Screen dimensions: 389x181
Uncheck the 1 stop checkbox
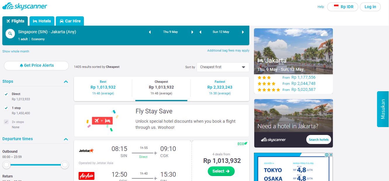(6, 108)
